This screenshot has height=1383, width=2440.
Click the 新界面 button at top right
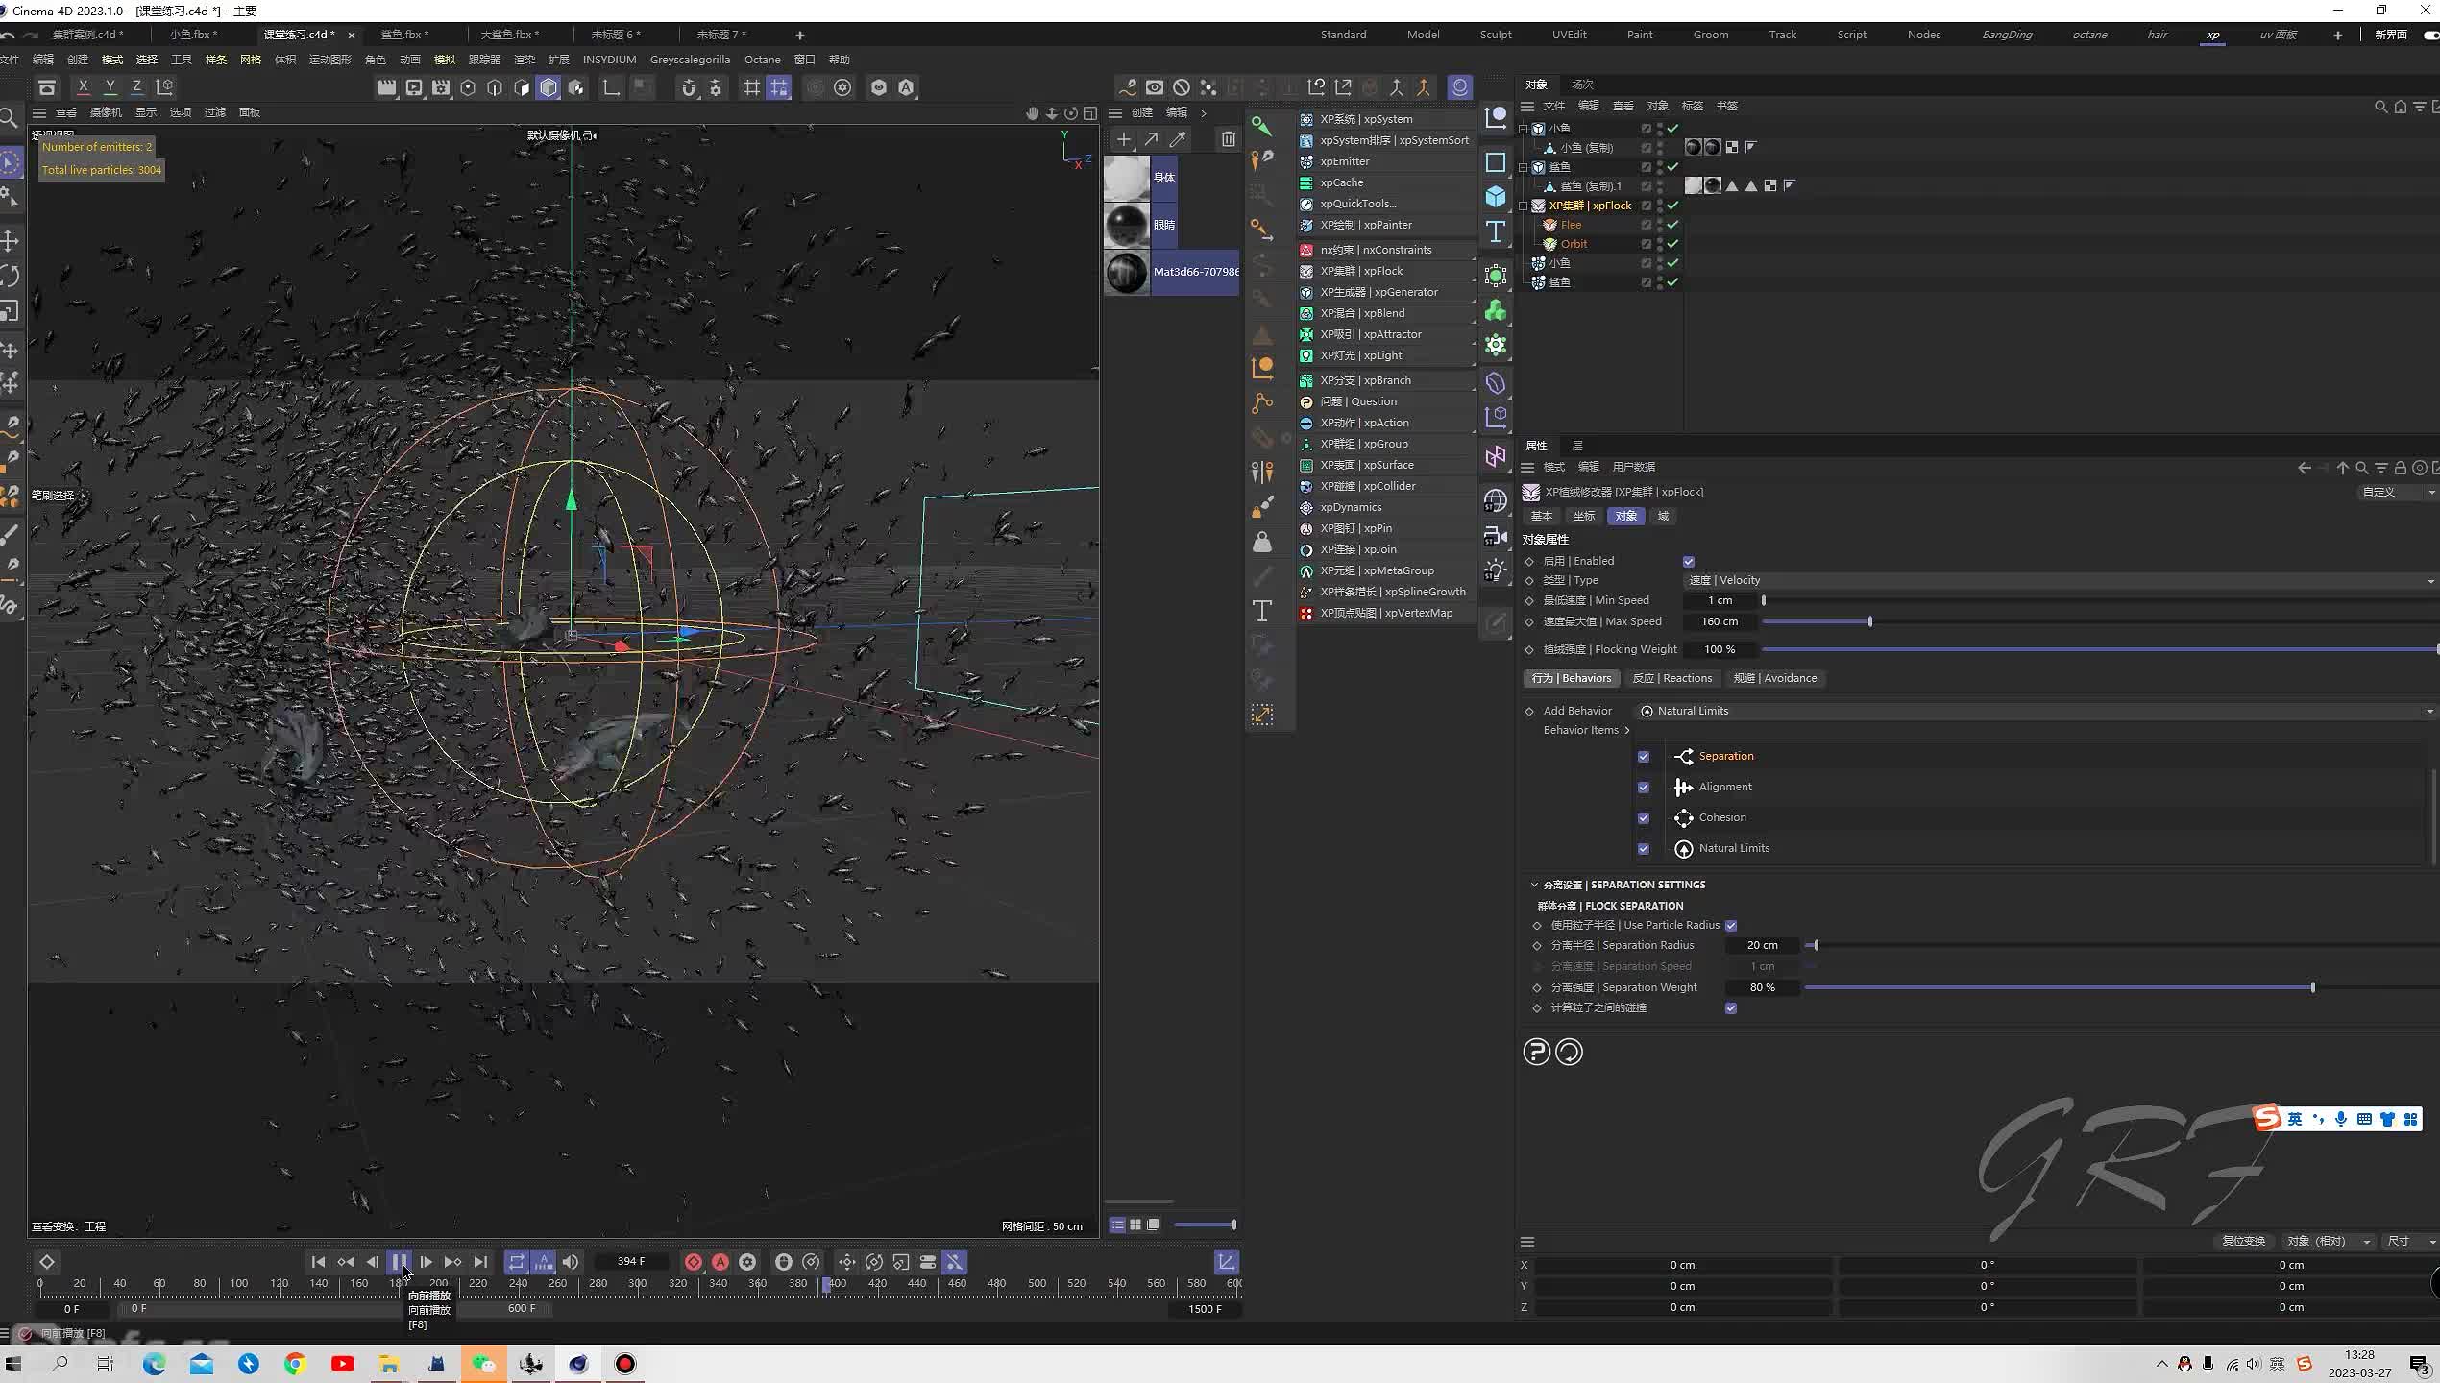pos(2390,35)
